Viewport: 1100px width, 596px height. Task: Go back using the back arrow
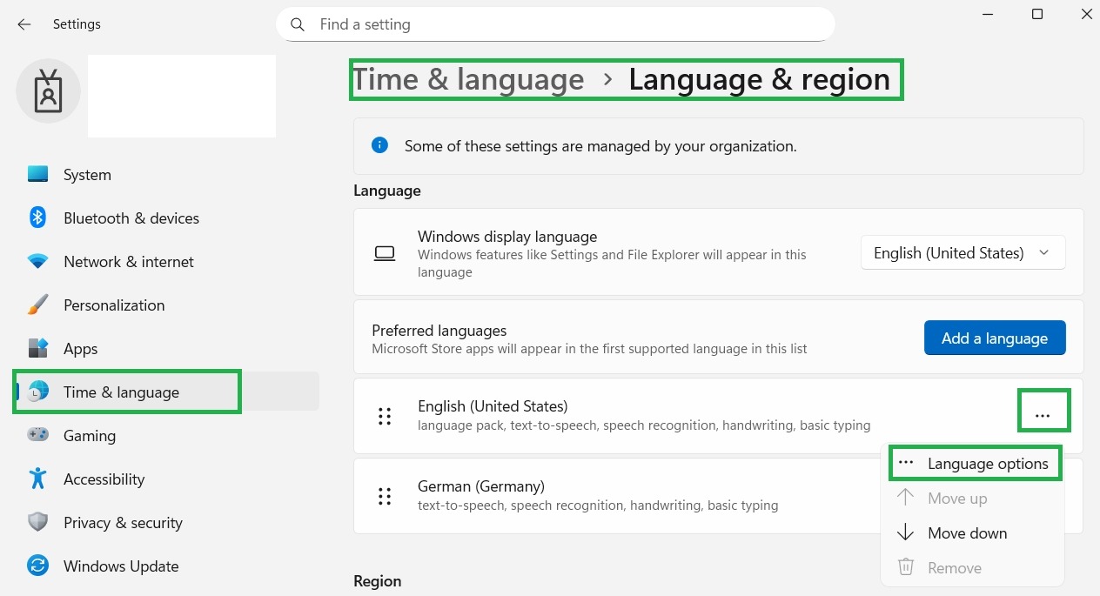click(23, 24)
